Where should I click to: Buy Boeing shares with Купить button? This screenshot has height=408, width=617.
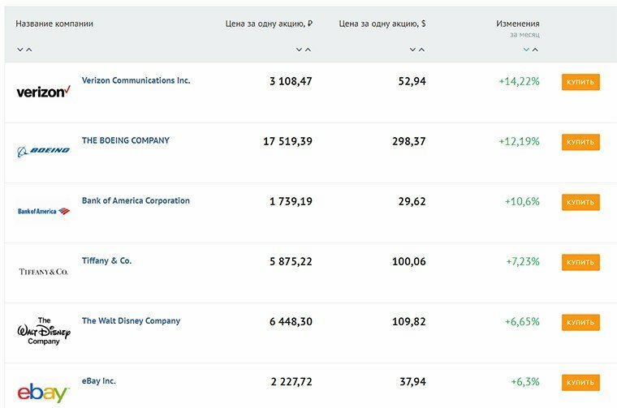coord(580,142)
